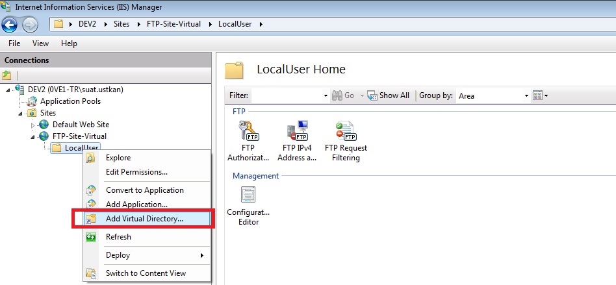The image size is (616, 285).
Task: Open the view mode dropdown arrow
Action: 546,96
